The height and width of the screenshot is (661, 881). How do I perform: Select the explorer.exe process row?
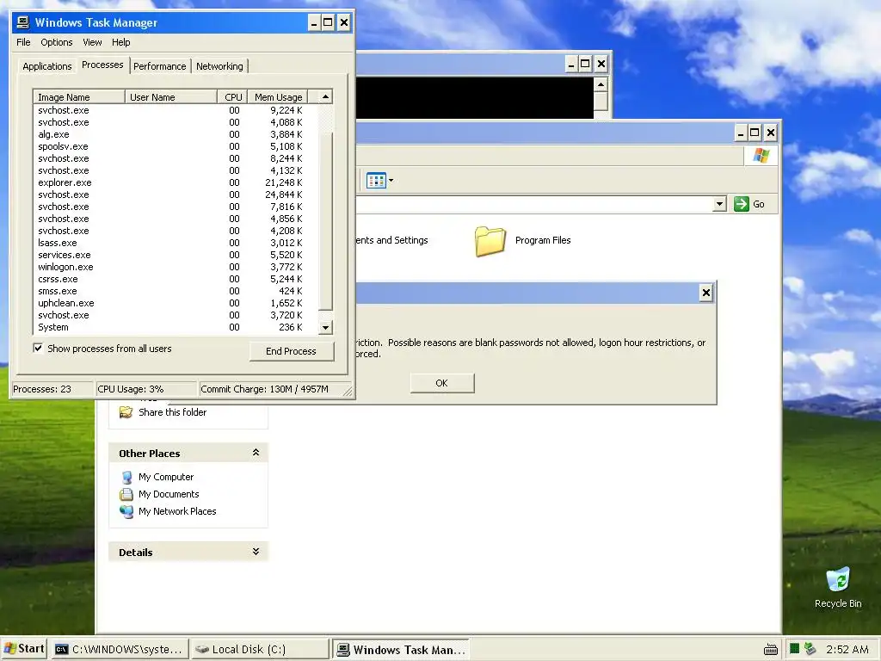[176, 182]
